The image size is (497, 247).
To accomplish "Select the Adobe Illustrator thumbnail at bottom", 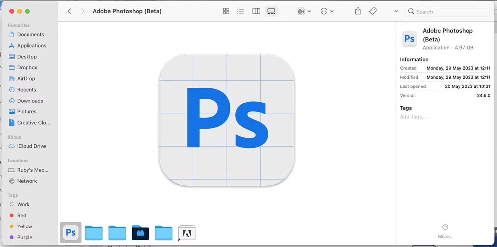I will click(187, 232).
